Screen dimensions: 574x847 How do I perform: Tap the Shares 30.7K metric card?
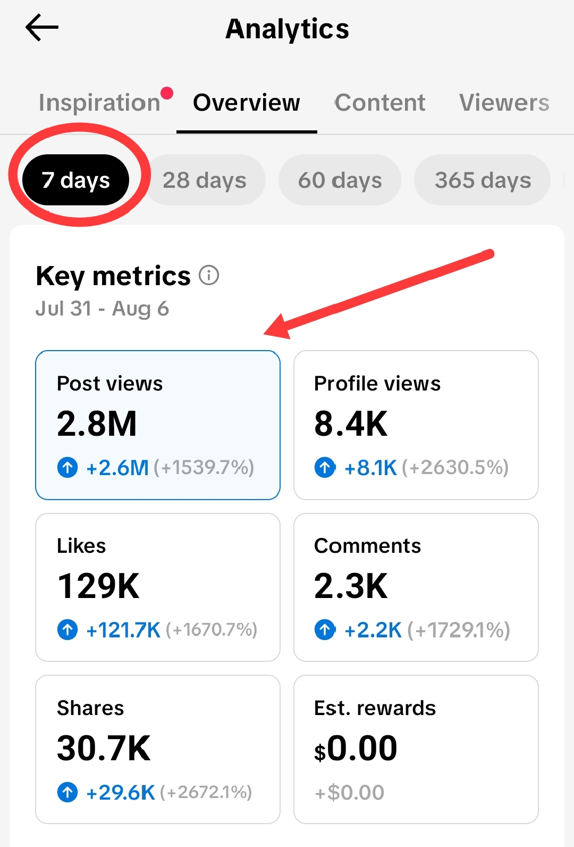coord(158,750)
